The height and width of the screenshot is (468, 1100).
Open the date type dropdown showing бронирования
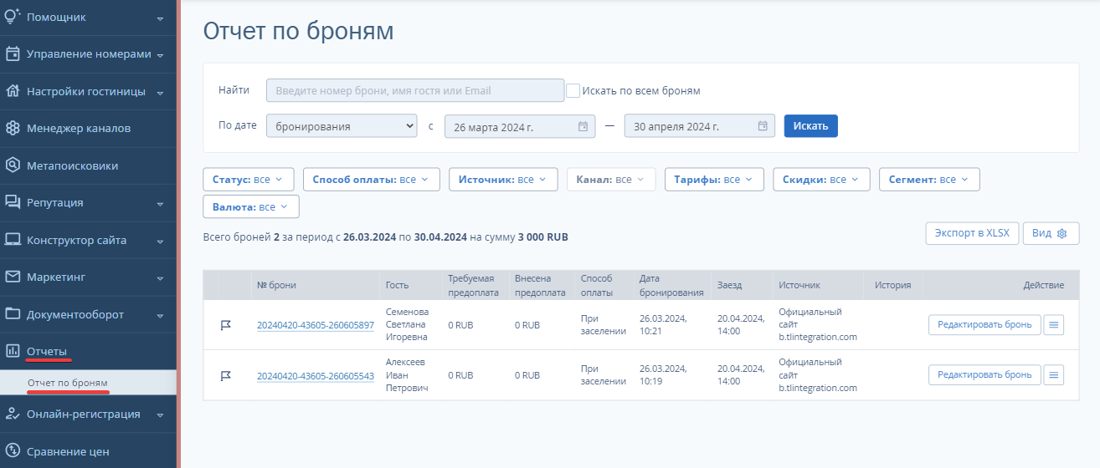342,126
